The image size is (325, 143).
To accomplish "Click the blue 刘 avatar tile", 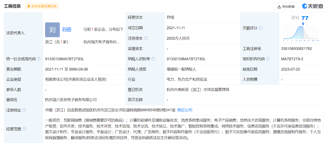I will tap(52, 30).
